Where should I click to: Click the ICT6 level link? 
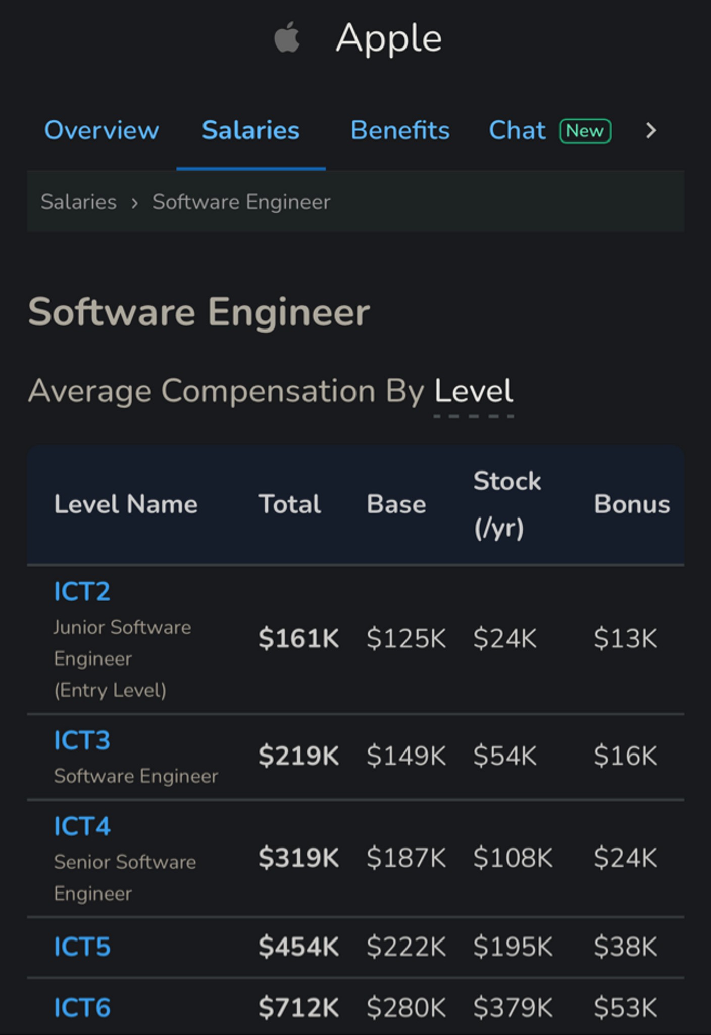click(82, 1008)
